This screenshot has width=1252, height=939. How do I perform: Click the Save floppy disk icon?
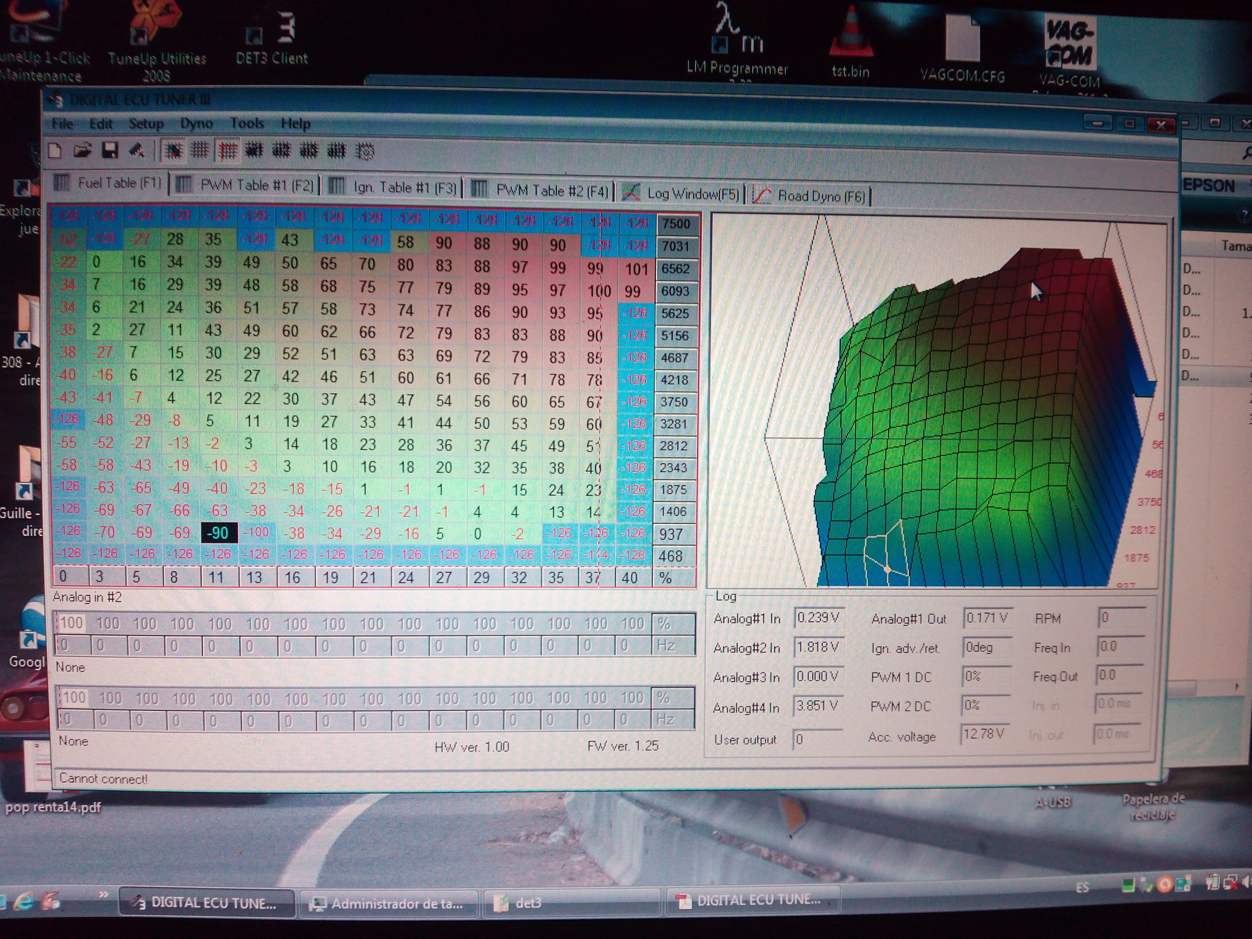109,150
